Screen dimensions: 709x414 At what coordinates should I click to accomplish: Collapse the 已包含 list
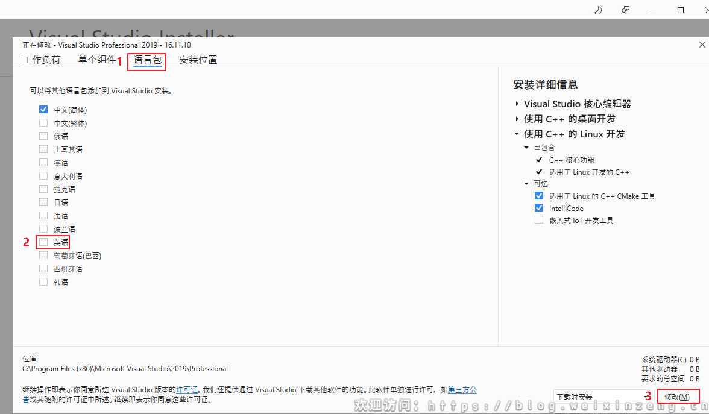[526, 147]
